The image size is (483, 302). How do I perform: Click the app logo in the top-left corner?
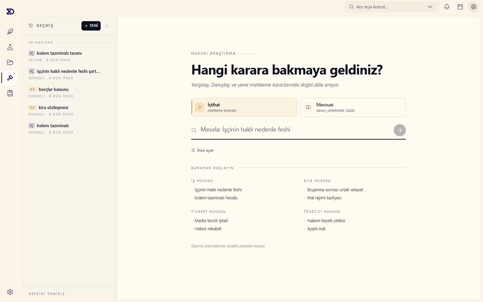[10, 11]
